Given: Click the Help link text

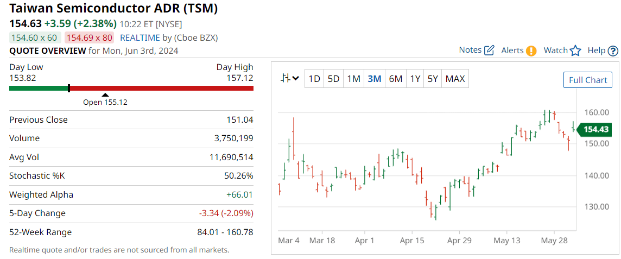Looking at the screenshot, I should 597,50.
